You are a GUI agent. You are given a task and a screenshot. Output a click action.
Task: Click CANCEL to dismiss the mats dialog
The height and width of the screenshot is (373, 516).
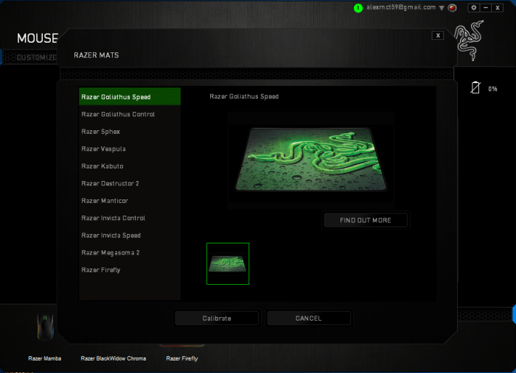click(x=308, y=318)
